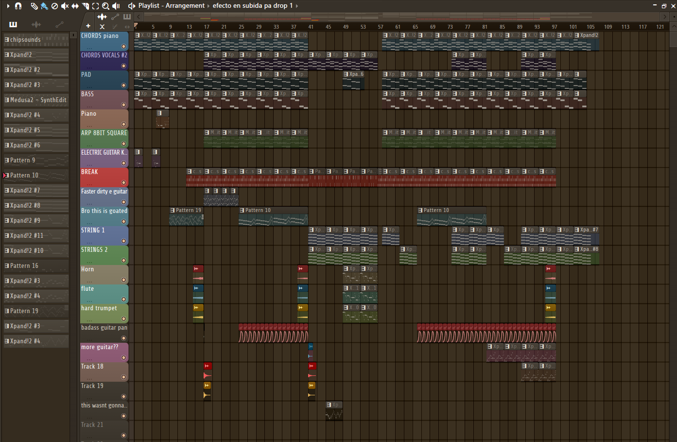Select the Draw pencil tool
677x442 pixels.
tap(35, 6)
